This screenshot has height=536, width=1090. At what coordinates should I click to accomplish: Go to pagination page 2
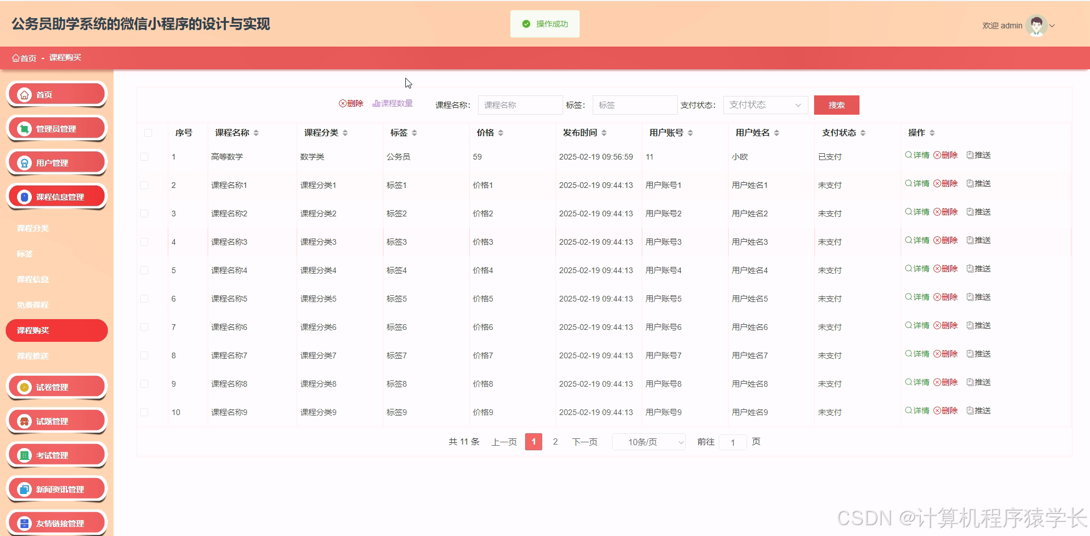click(x=555, y=442)
